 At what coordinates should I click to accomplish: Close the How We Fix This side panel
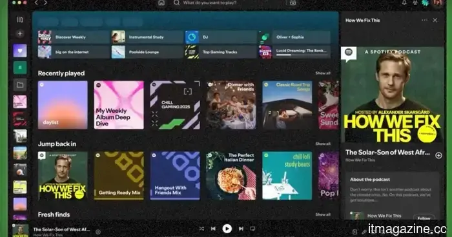coord(435,20)
